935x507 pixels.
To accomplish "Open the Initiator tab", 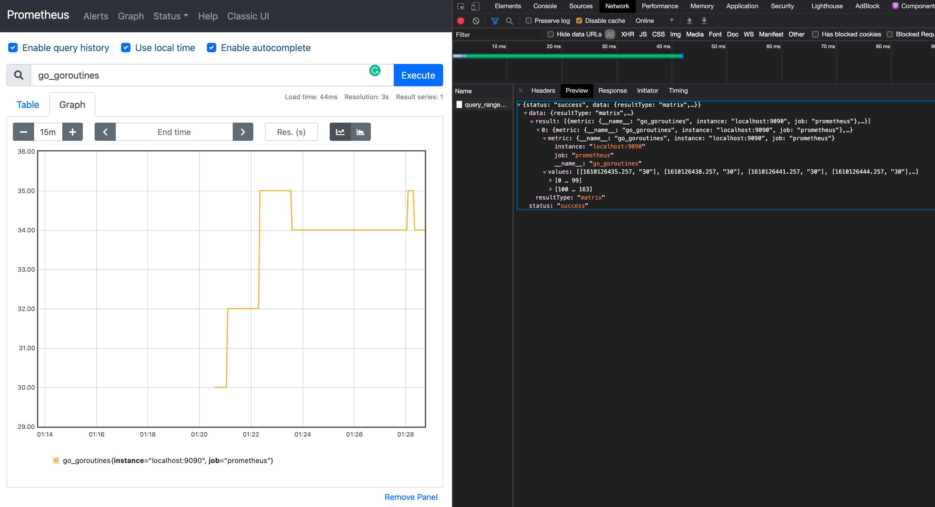I will [647, 91].
